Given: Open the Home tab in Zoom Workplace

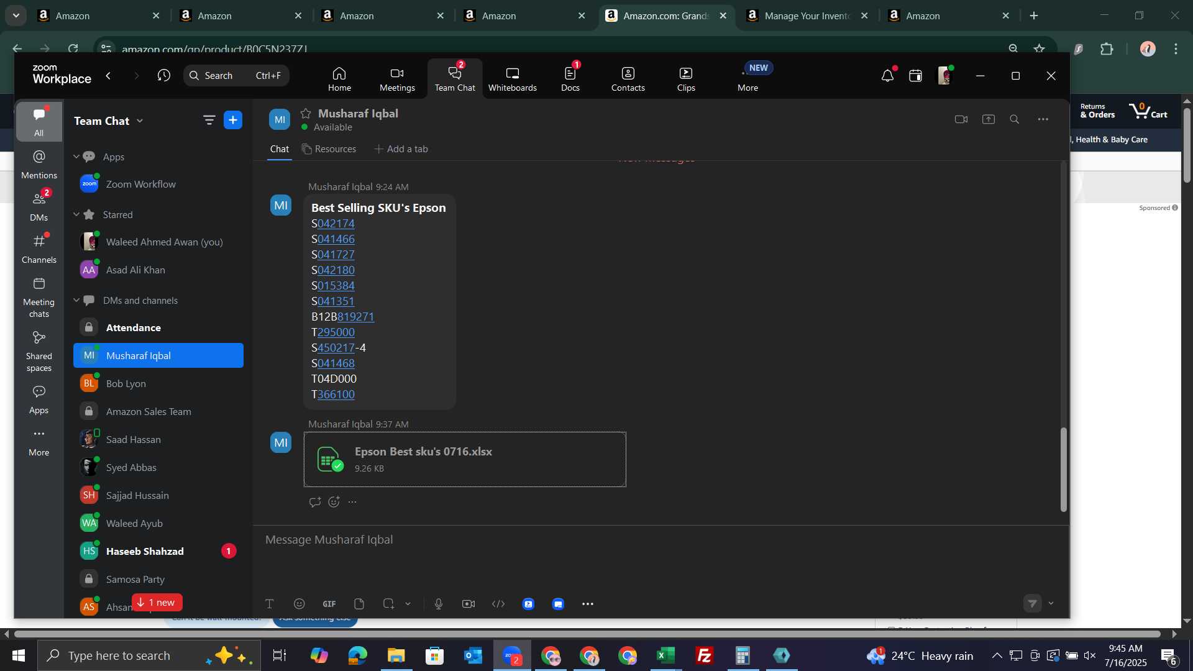Looking at the screenshot, I should [x=339, y=79].
